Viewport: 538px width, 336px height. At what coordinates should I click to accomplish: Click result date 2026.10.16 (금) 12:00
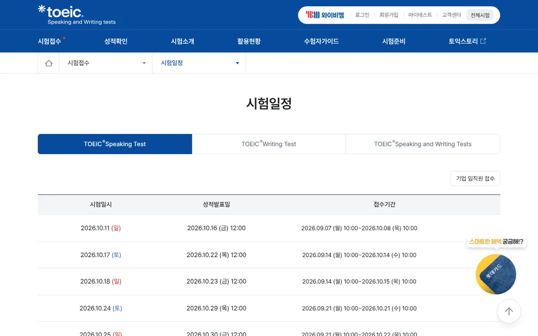click(x=217, y=228)
